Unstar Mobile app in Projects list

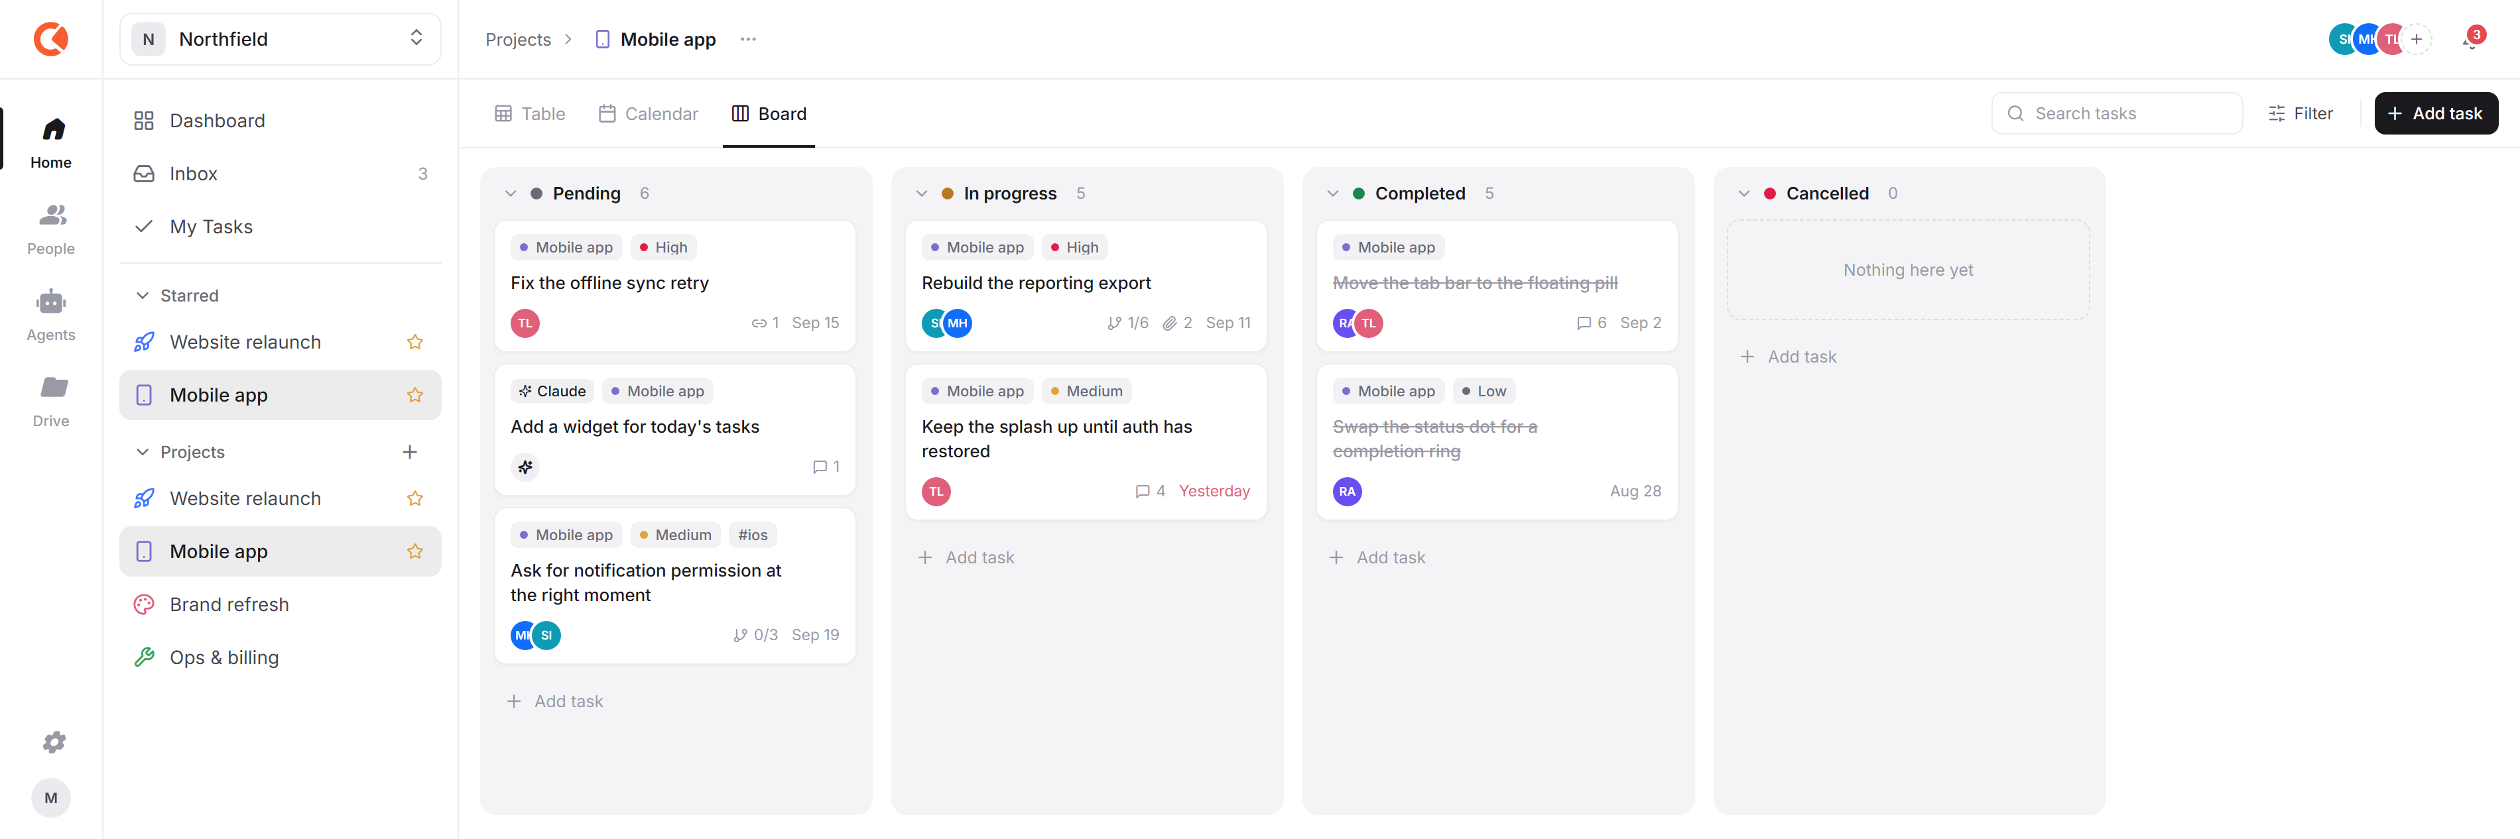coord(414,551)
